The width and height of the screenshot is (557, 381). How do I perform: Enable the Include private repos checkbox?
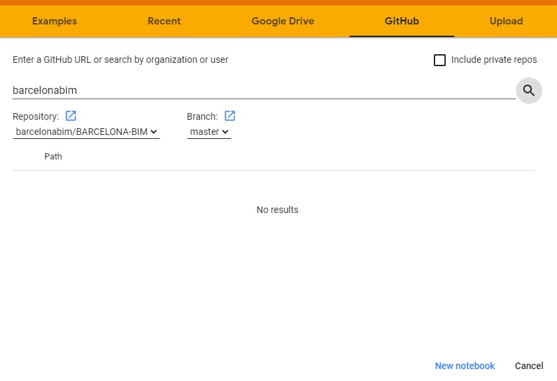[x=440, y=60]
